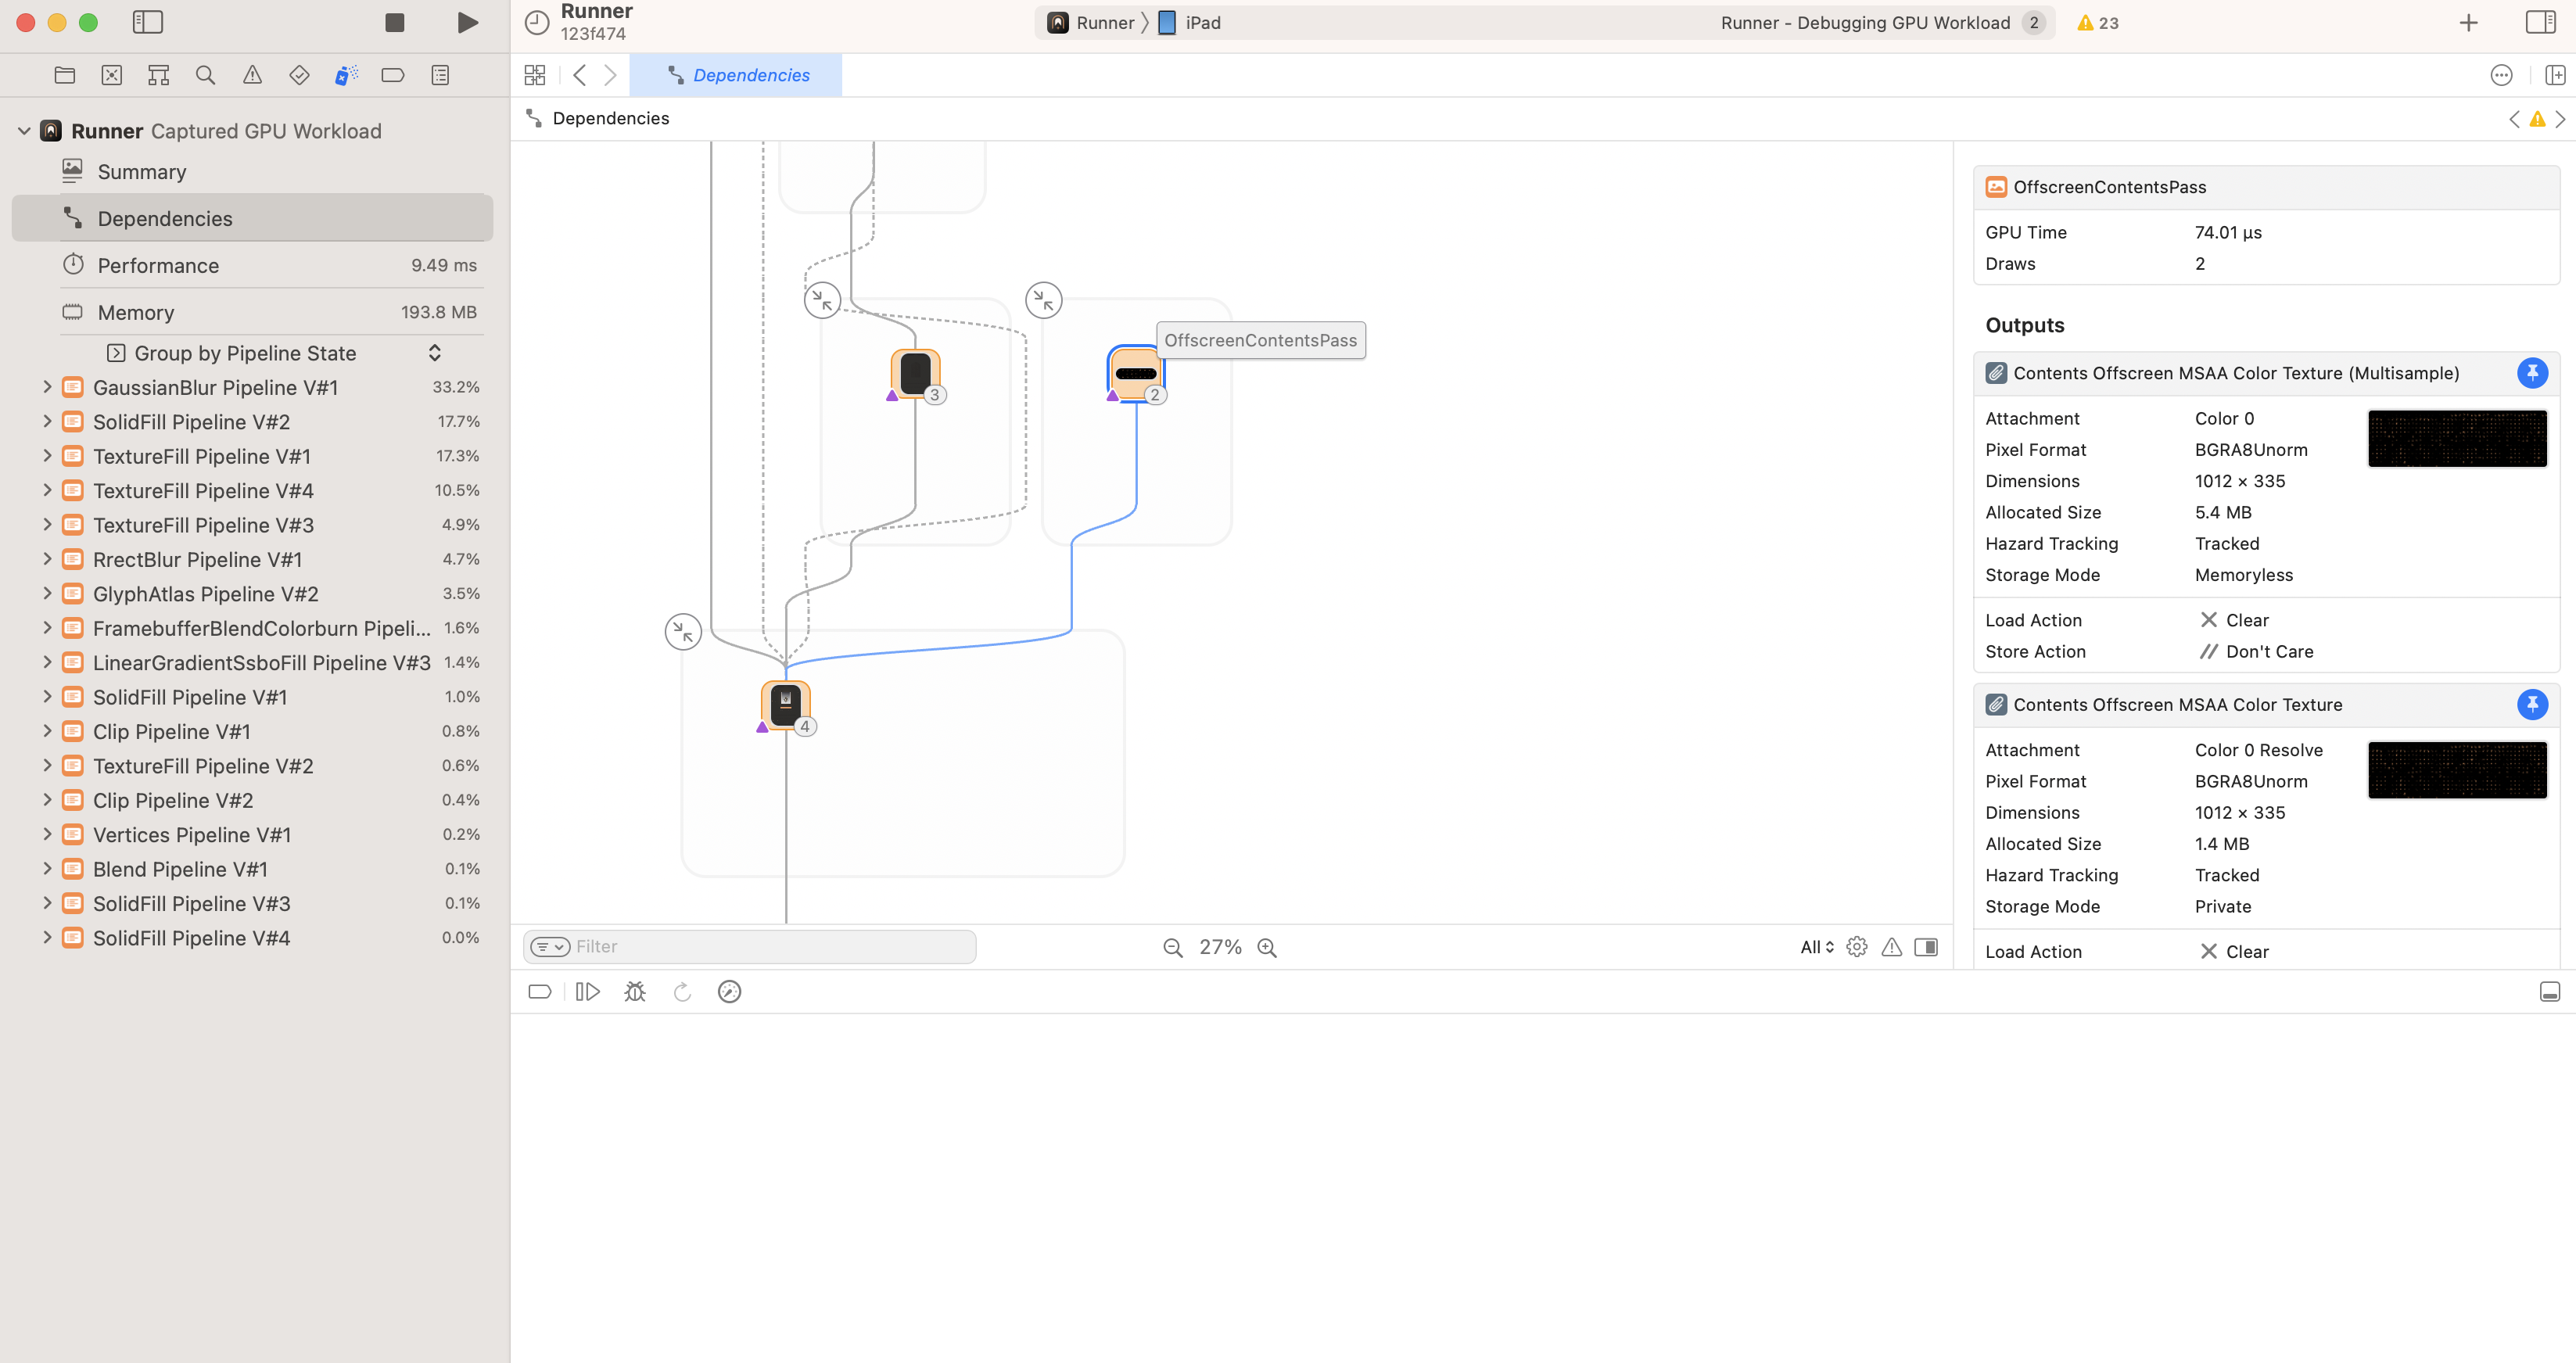Click the stop debugging button
The width and height of the screenshot is (2576, 1363).
coord(394,22)
